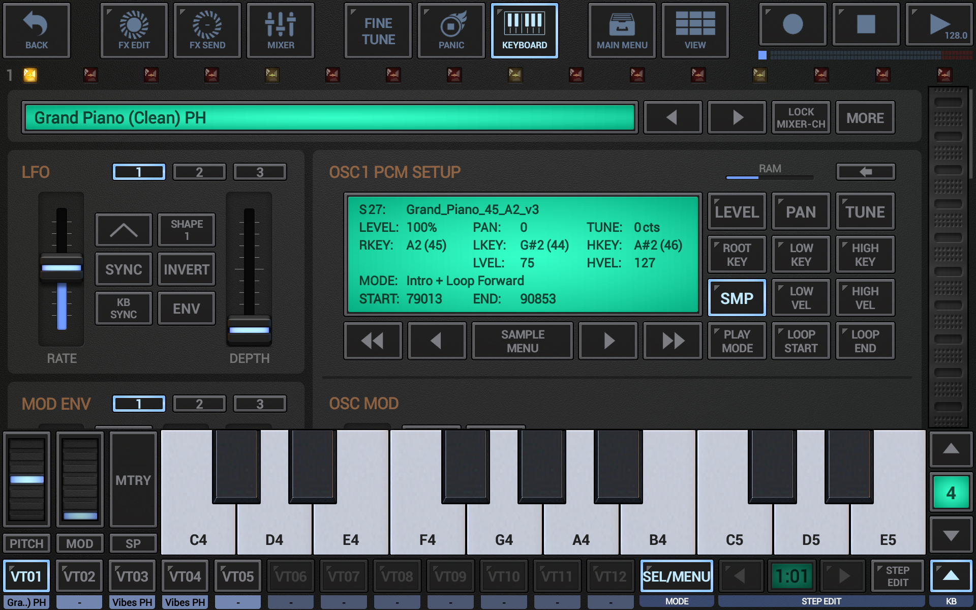Screen dimensions: 976x610
Task: Select track tab VT05
Action: (237, 575)
